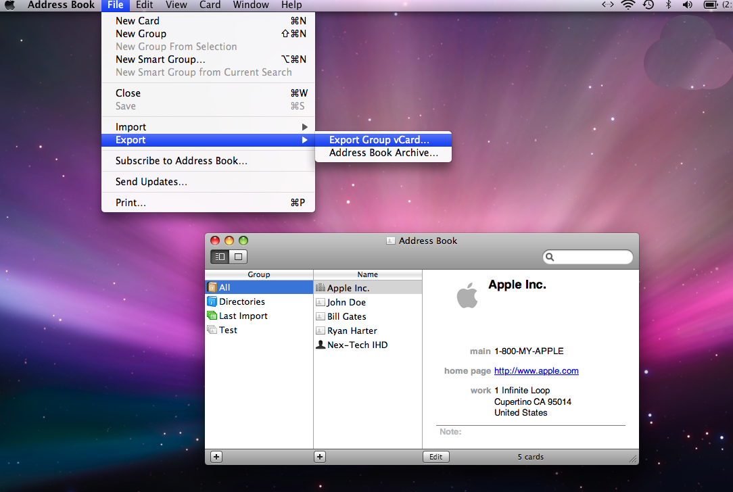This screenshot has height=492, width=733.
Task: Click the Address Book title bar icon
Action: coord(391,241)
